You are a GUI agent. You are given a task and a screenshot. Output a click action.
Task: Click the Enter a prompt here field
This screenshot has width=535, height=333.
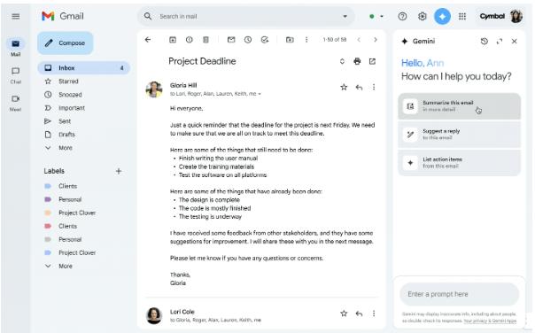pos(459,294)
